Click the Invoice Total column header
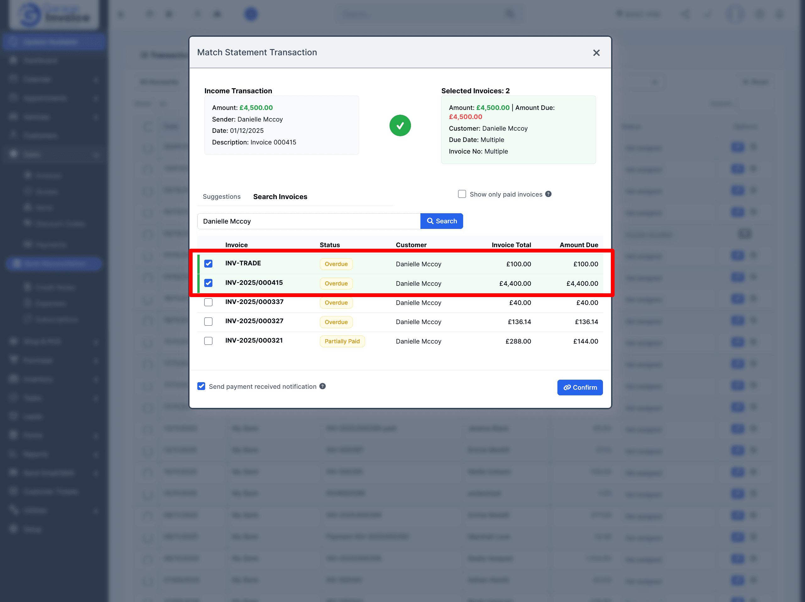Image resolution: width=805 pixels, height=602 pixels. click(x=511, y=245)
